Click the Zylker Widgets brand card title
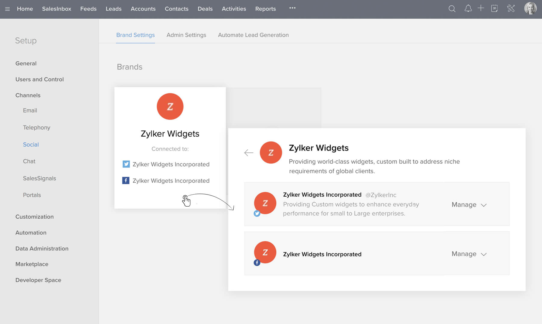This screenshot has width=542, height=324. point(170,134)
